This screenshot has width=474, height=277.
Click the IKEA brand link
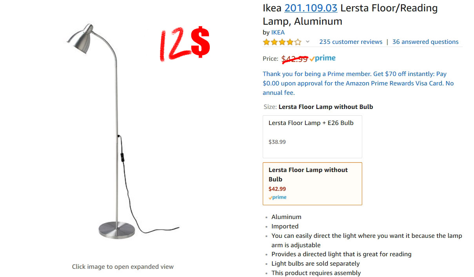[278, 33]
